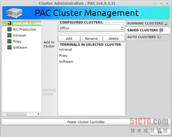Open the Power Cluster Controller
The width and height of the screenshot is (172, 137).
(x=86, y=122)
